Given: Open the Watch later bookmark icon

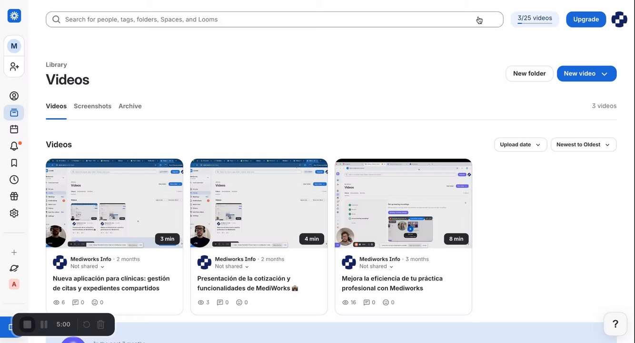Looking at the screenshot, I should pyautogui.click(x=14, y=163).
